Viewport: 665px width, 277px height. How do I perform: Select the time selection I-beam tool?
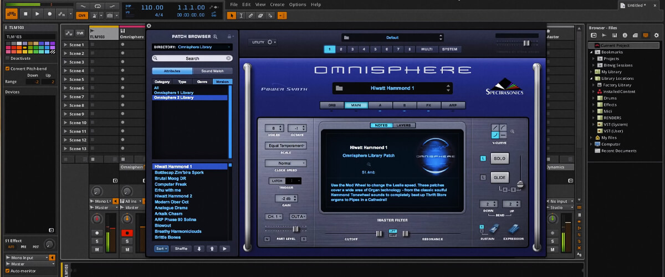(x=242, y=15)
